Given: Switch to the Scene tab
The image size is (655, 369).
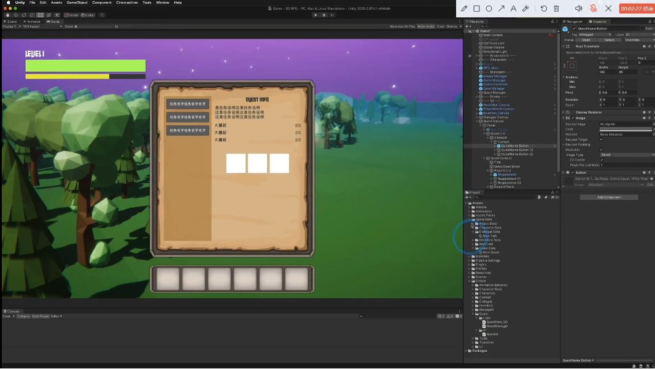Looking at the screenshot, I should [x=11, y=21].
